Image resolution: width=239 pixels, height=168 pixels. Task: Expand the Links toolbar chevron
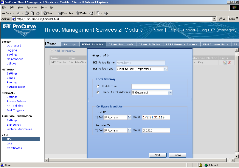(x=237, y=18)
